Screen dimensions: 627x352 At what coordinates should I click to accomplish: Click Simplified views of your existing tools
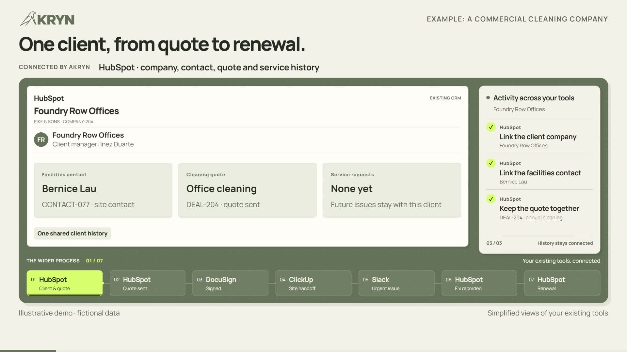coord(548,313)
